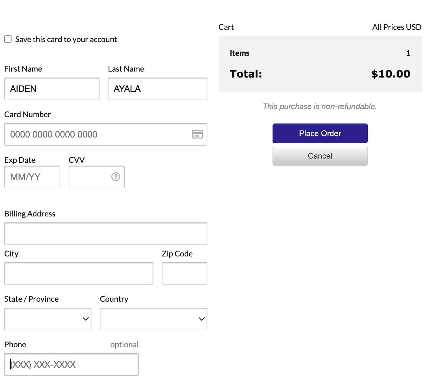Focus the CVV input box
Image resolution: width=433 pixels, height=388 pixels.
coord(90,177)
